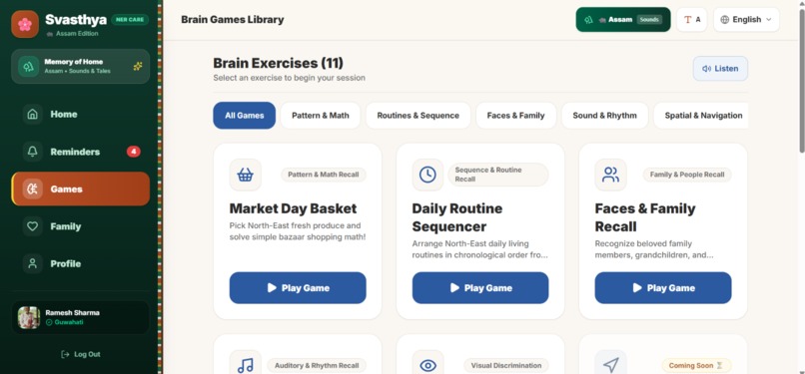This screenshot has height=374, width=805.
Task: Click the speaker icon on Listen button
Action: click(x=707, y=69)
